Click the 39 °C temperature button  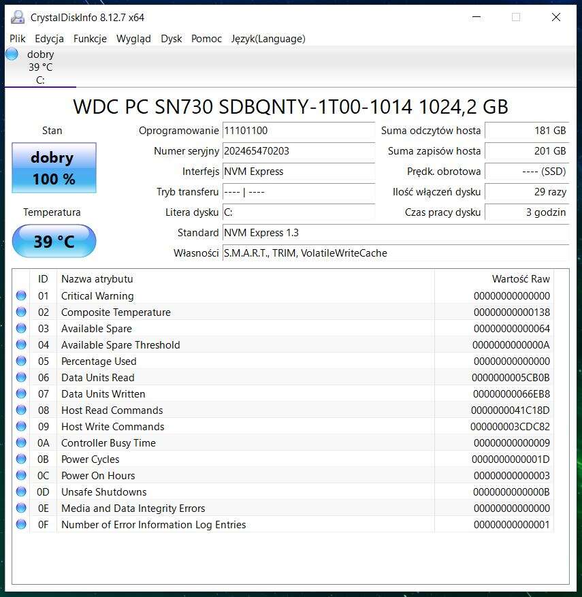click(54, 241)
